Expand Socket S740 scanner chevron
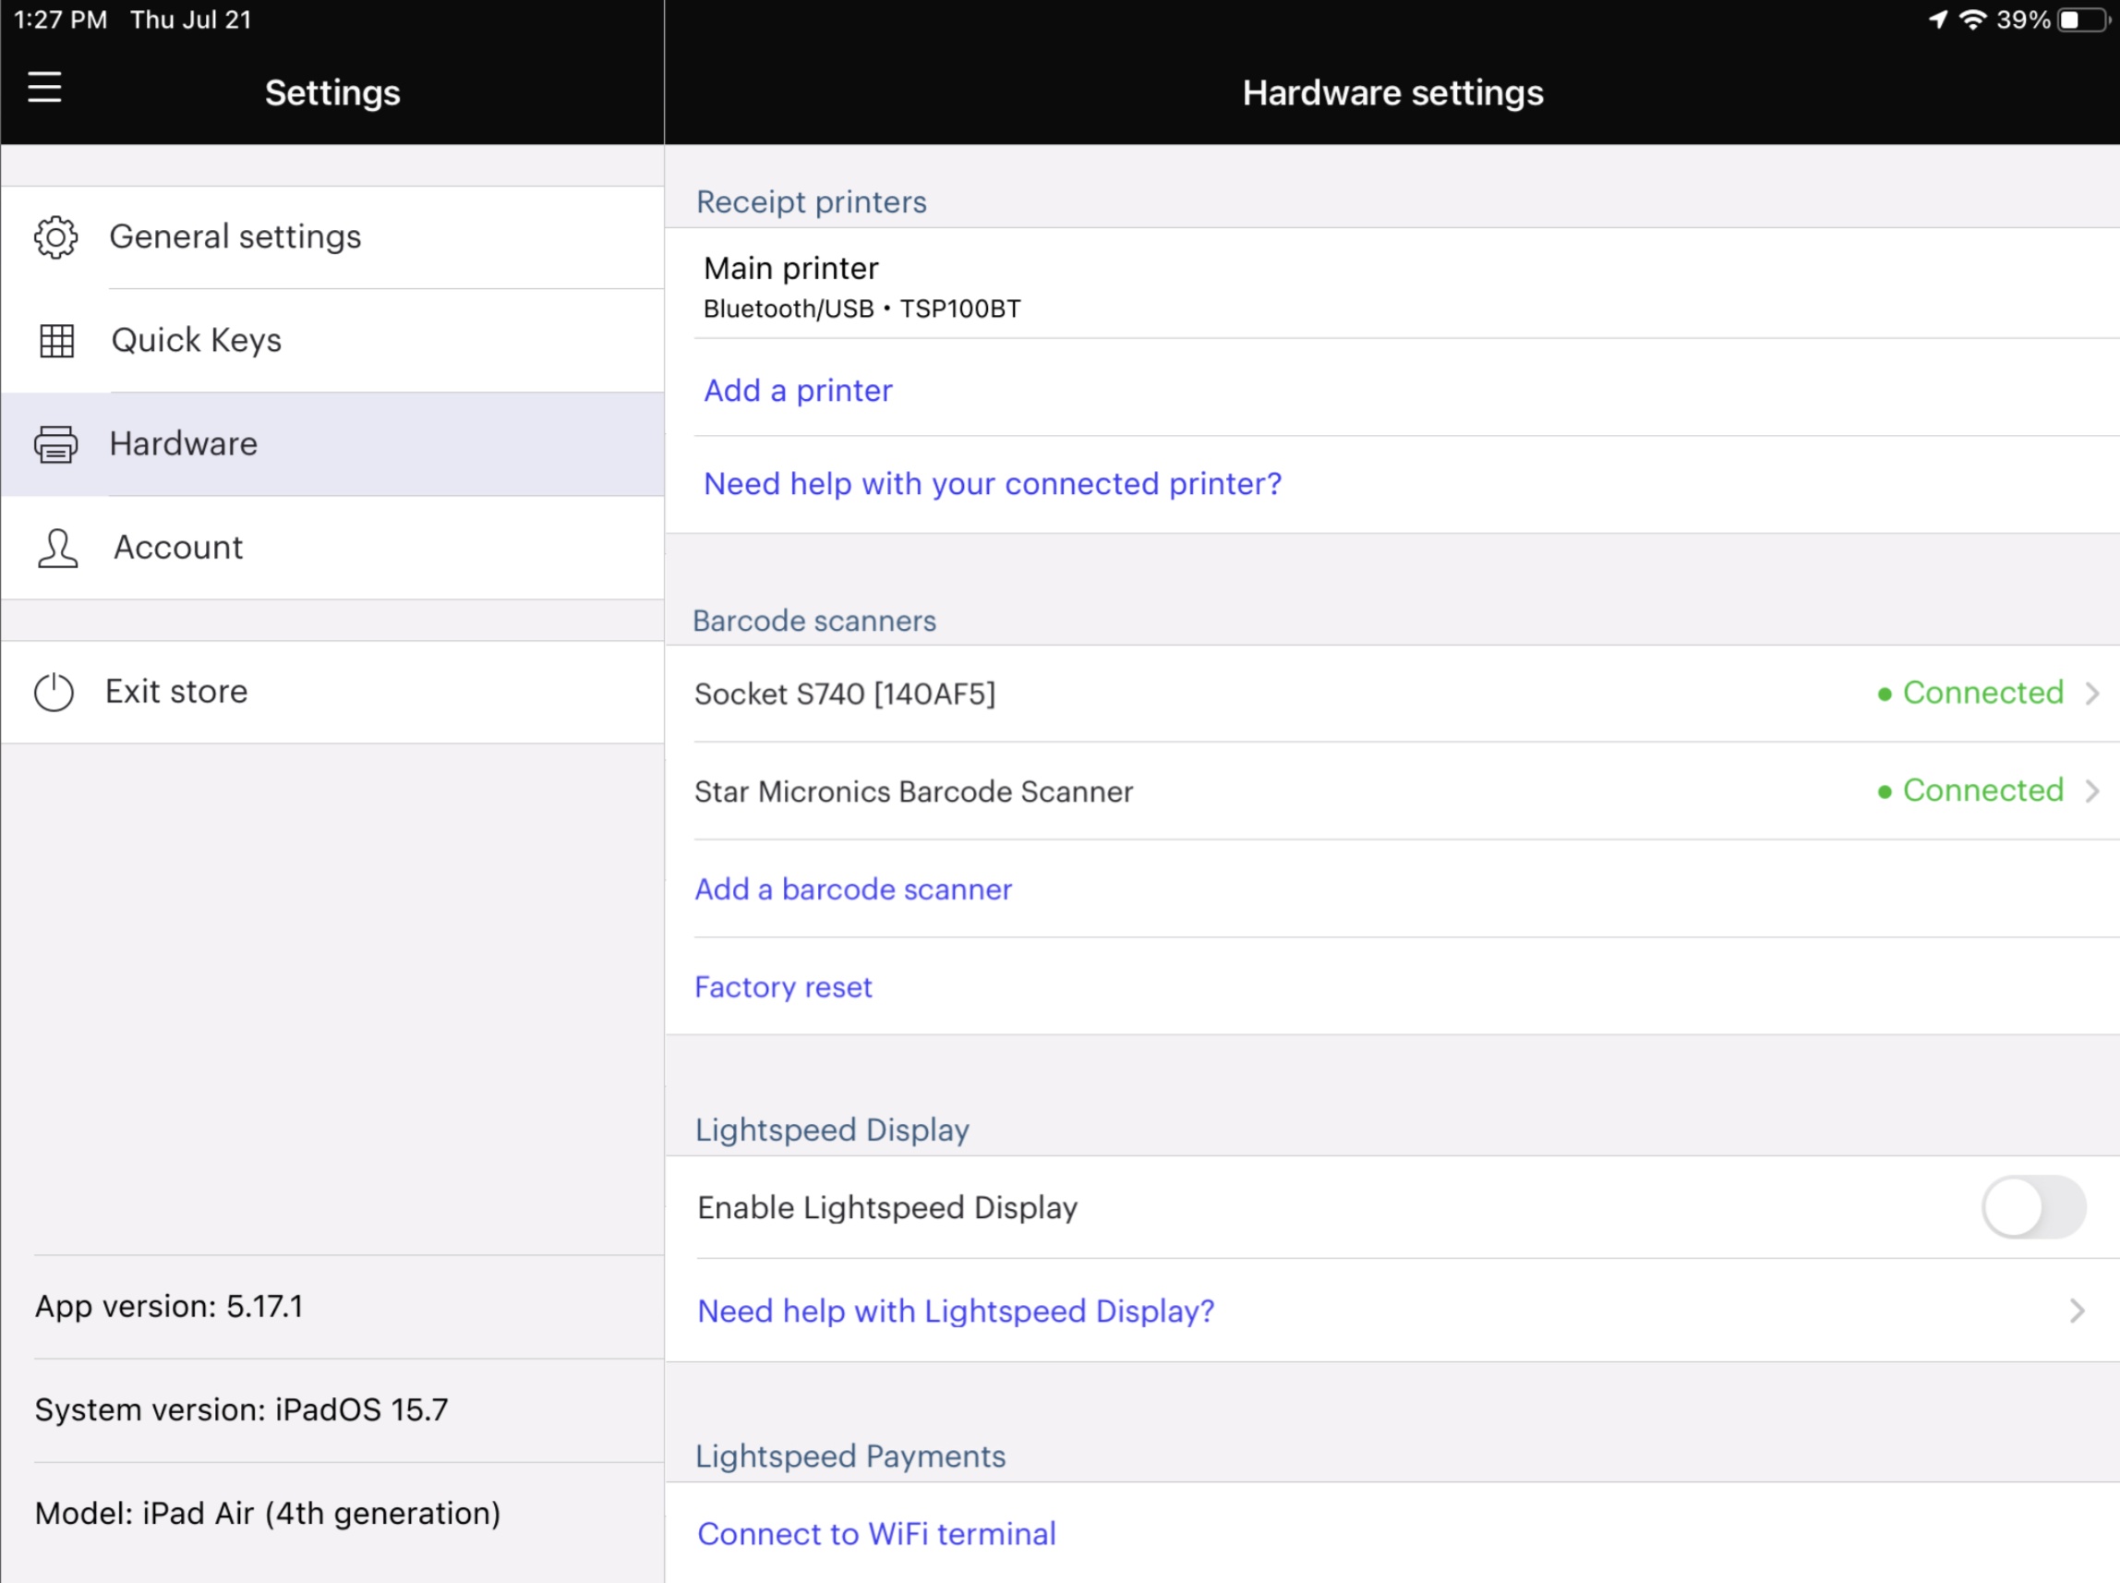The width and height of the screenshot is (2120, 1583). [x=2092, y=693]
